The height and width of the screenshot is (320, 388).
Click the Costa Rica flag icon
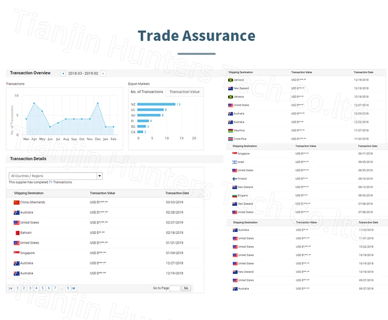[x=231, y=139]
